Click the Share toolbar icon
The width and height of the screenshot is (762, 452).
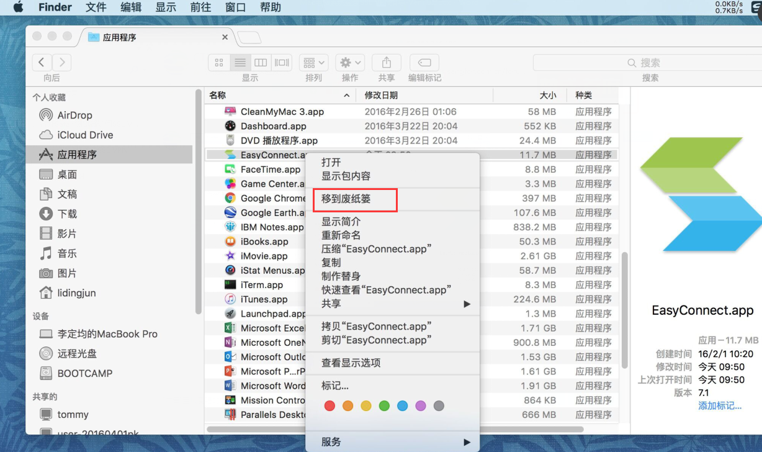pos(386,63)
